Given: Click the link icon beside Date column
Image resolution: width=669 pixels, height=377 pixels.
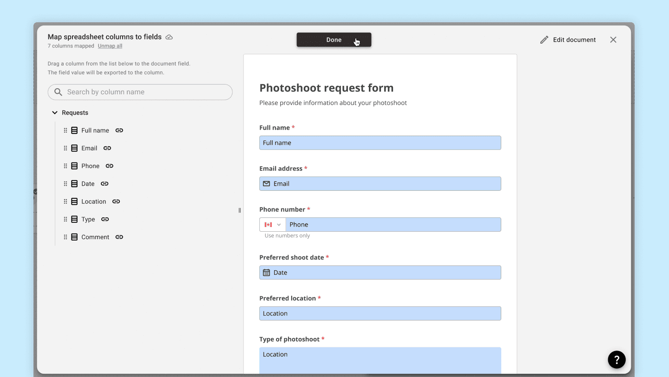Looking at the screenshot, I should click(x=105, y=184).
